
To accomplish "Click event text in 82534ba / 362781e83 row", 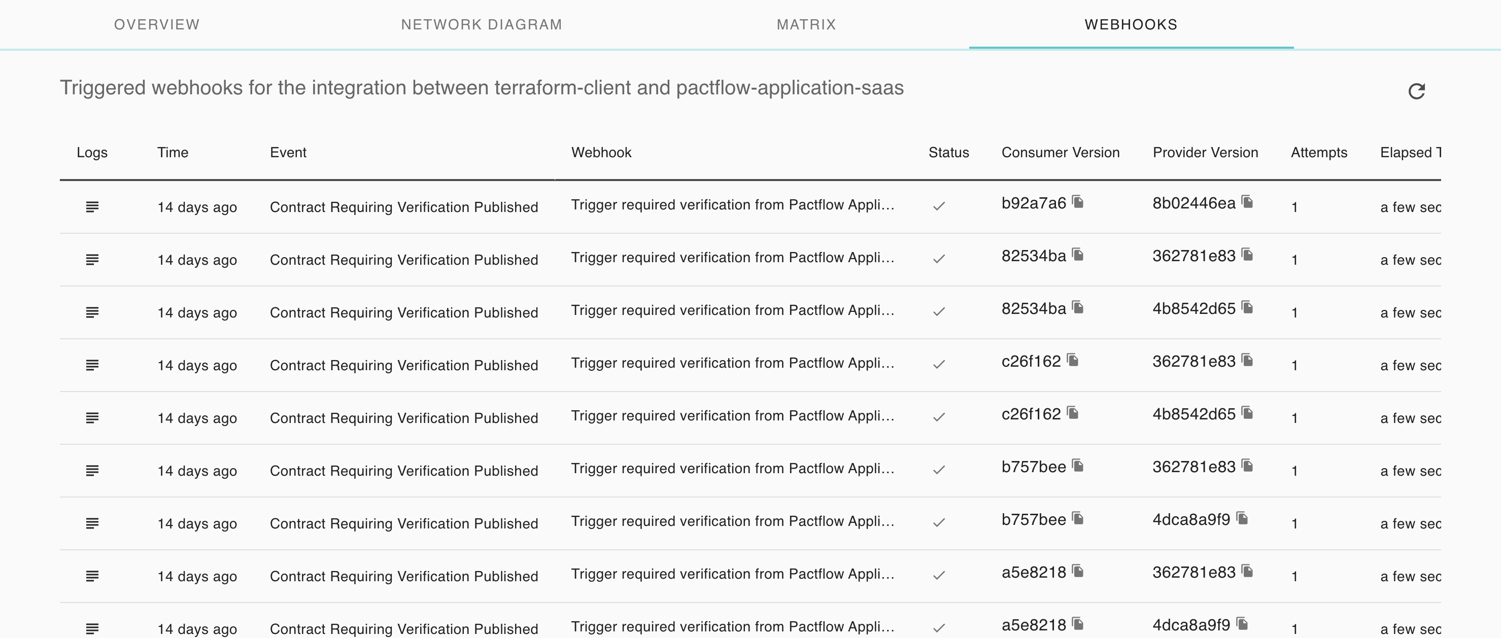I will [x=404, y=260].
